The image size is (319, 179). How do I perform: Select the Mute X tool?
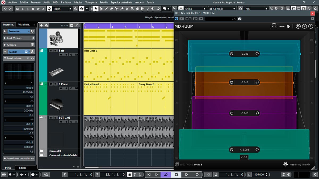(x=127, y=9)
